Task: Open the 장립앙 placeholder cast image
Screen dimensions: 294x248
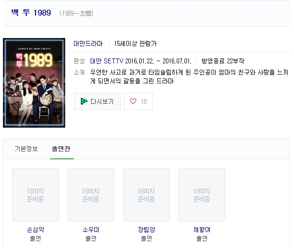Action: click(x=147, y=195)
